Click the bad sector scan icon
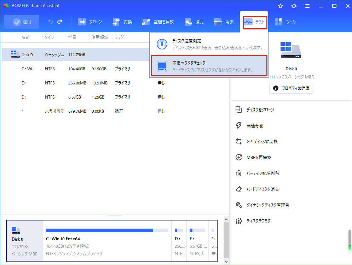This screenshot has height=265, width=352. [162, 66]
